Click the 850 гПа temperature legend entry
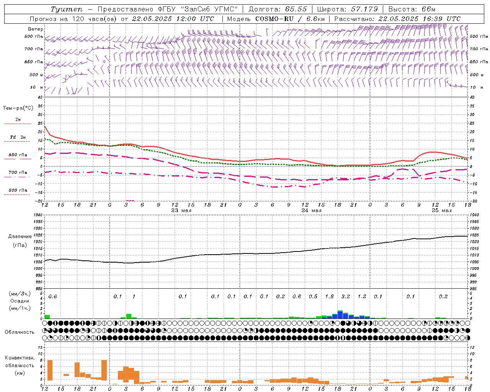The image size is (490, 392). [x=18, y=155]
